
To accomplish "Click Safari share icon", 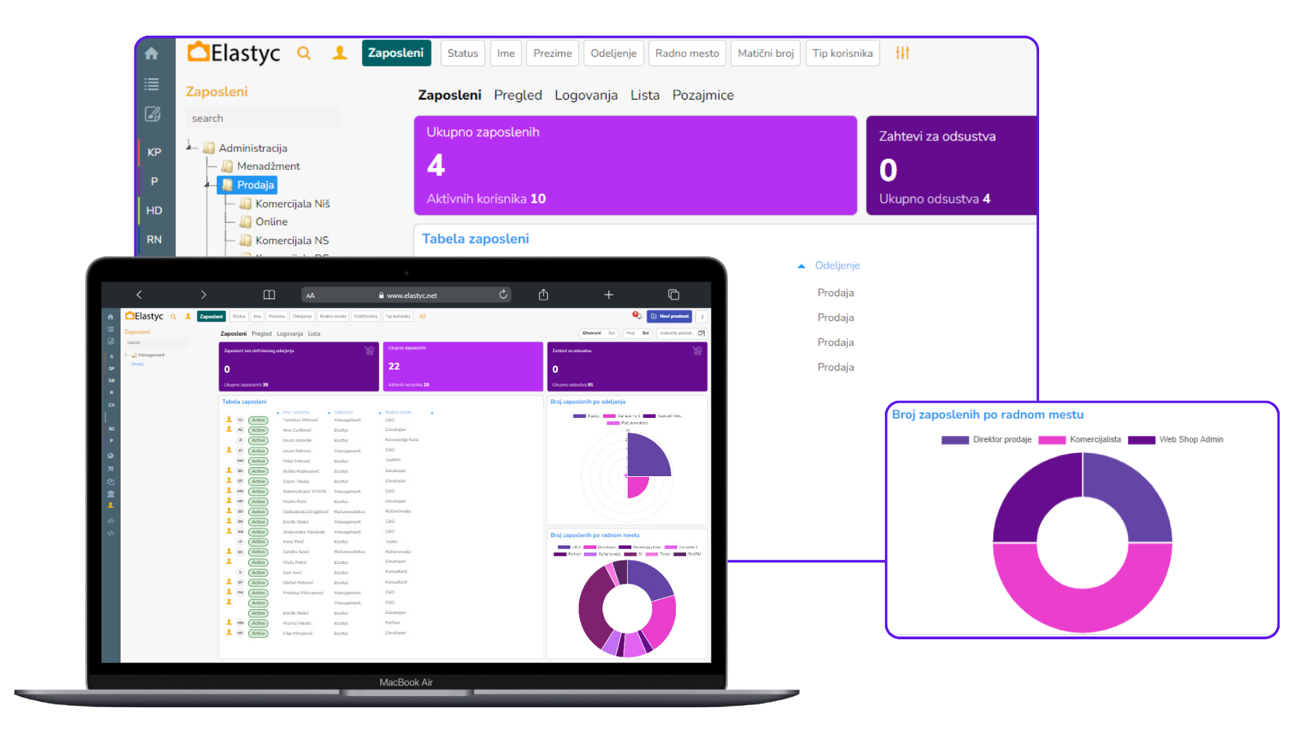I will click(544, 295).
